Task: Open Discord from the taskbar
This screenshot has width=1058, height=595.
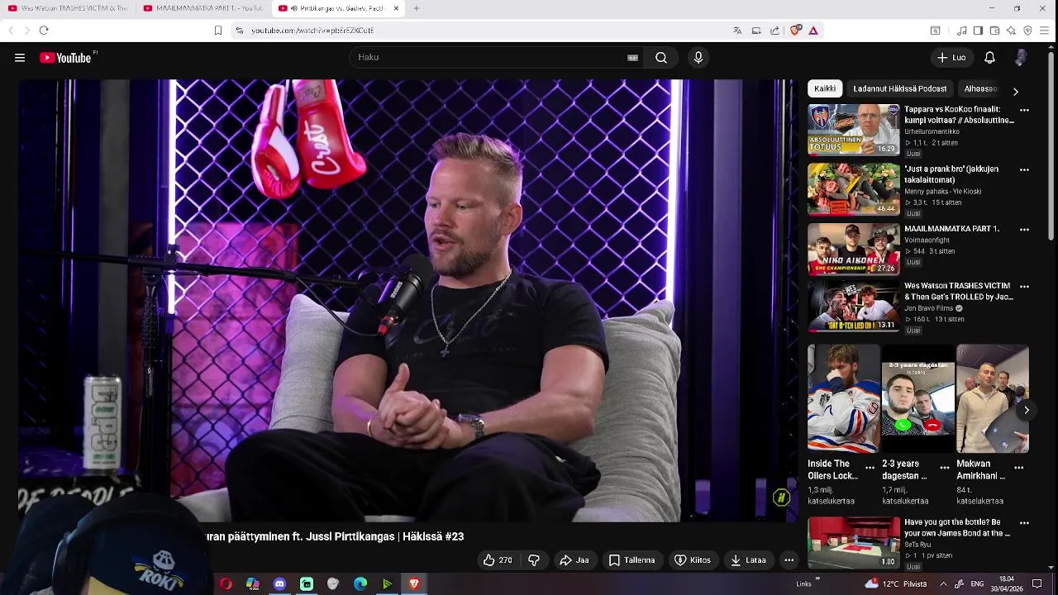Action: (x=279, y=584)
